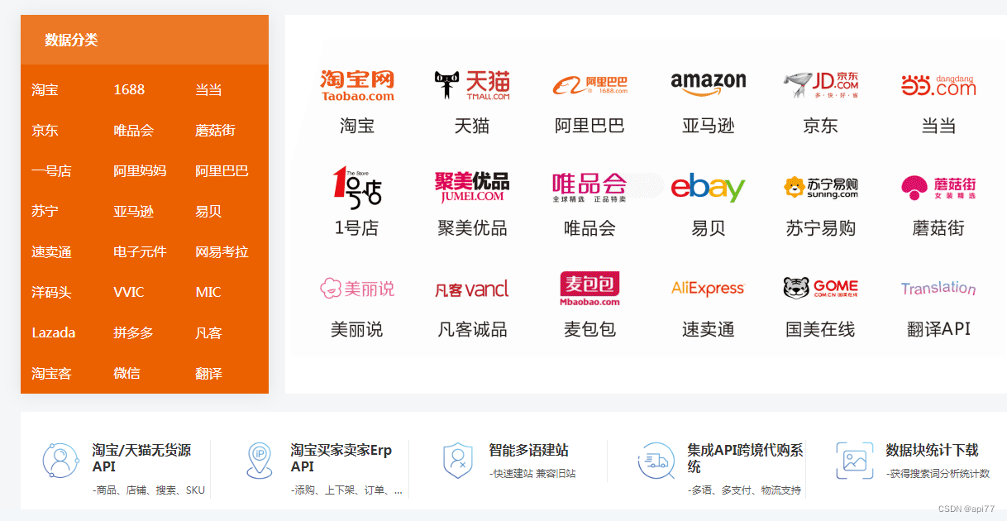
Task: Open the Lazada category link
Action: click(54, 332)
